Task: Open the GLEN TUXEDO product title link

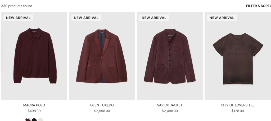Action: 102,105
